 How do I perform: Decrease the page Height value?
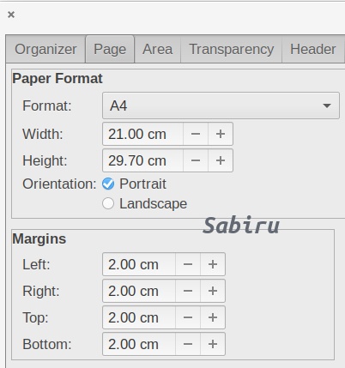click(196, 160)
